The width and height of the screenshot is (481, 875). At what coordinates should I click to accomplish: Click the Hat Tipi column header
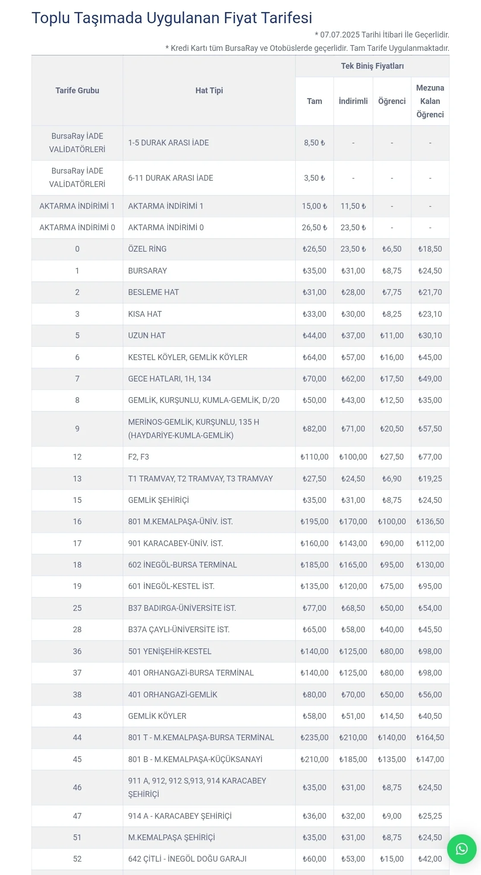point(209,91)
